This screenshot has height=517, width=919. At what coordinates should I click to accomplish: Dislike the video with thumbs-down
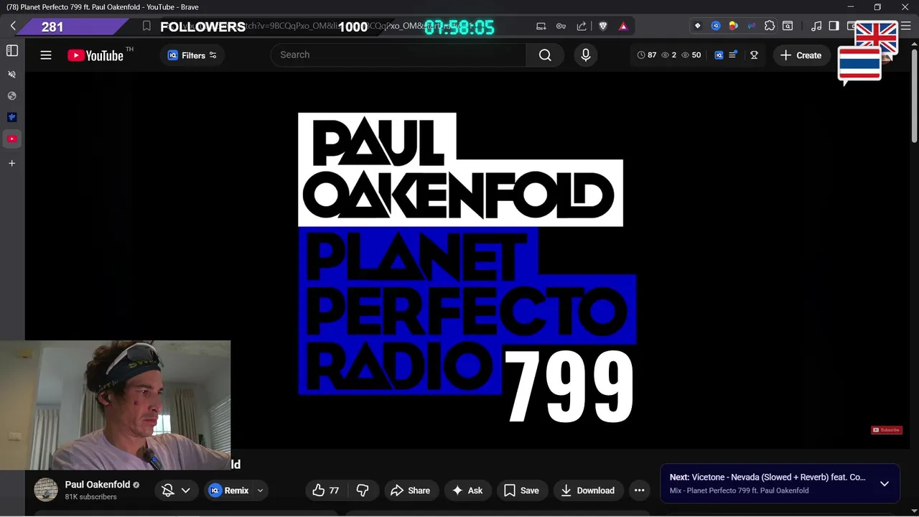363,490
